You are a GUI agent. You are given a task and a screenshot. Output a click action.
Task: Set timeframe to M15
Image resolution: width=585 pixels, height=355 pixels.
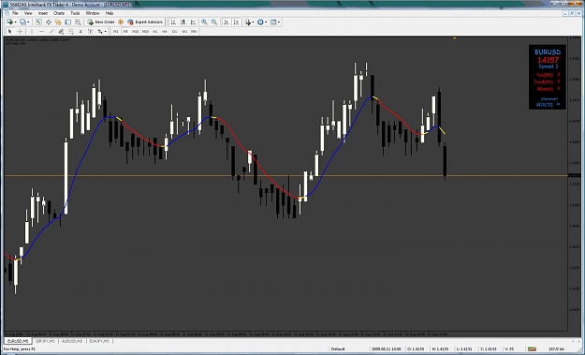(x=135, y=31)
